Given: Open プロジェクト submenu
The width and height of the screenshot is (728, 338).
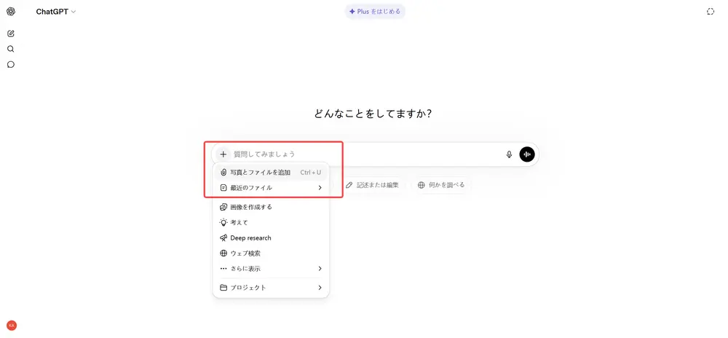Looking at the screenshot, I should (271, 288).
